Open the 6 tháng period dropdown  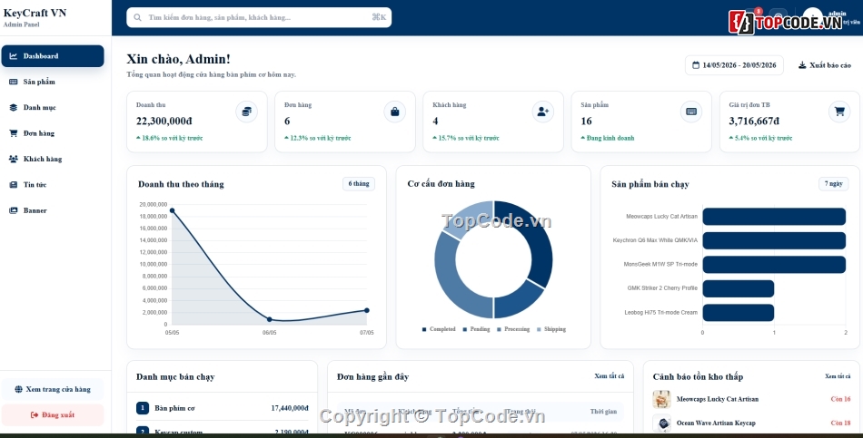click(359, 183)
